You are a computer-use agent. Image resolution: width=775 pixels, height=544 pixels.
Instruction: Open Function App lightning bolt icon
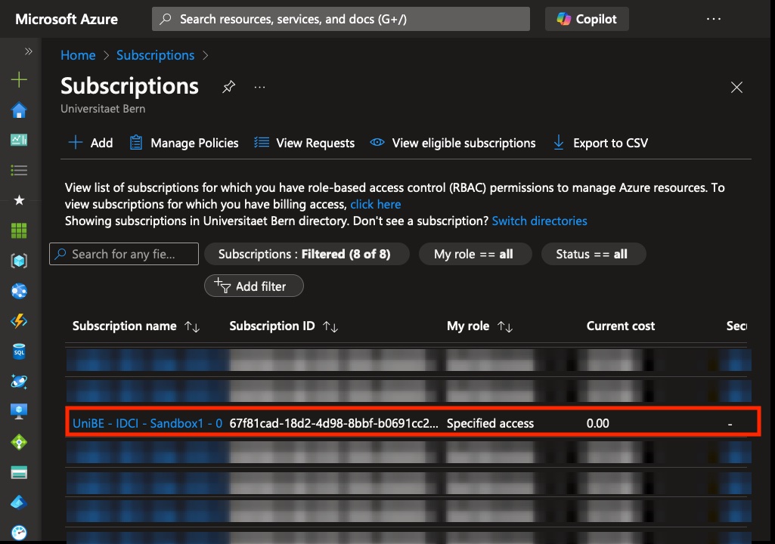[19, 321]
